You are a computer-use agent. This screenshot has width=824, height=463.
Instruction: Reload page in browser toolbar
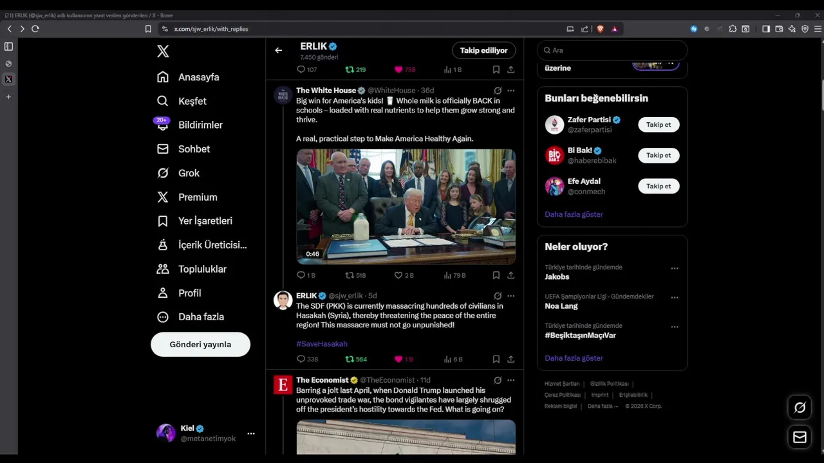pos(35,29)
